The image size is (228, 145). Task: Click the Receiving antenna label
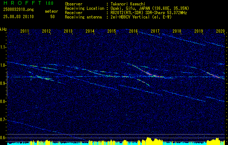(83, 17)
